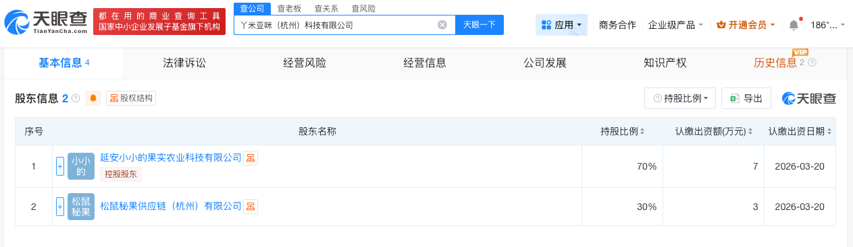The width and height of the screenshot is (853, 247).
Task: Open the notification bell in the header
Action: pos(794,25)
